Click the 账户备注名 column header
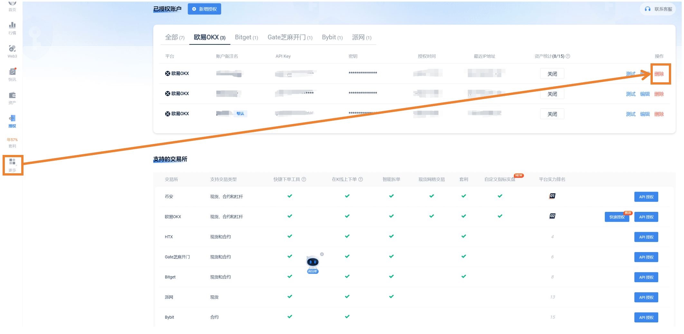The image size is (684, 334). tap(227, 56)
